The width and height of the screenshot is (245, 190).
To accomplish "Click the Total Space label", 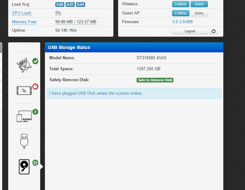I will point(61,69).
